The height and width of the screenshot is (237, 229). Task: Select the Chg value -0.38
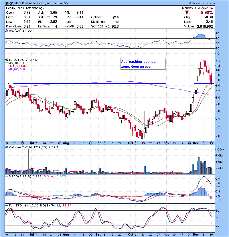coord(209,17)
